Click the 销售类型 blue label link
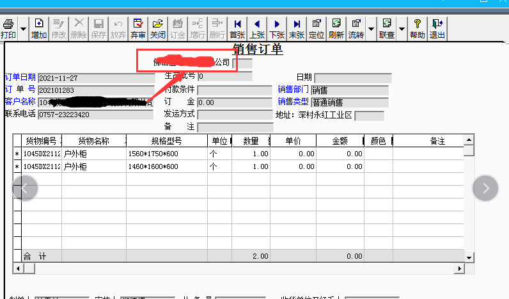Viewport: 509px width, 299px height. pos(293,101)
